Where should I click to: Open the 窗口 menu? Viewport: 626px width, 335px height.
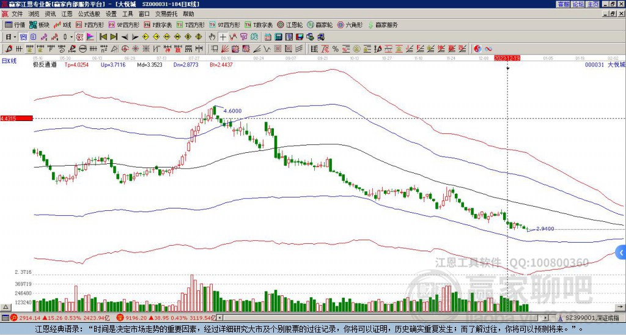pos(144,14)
